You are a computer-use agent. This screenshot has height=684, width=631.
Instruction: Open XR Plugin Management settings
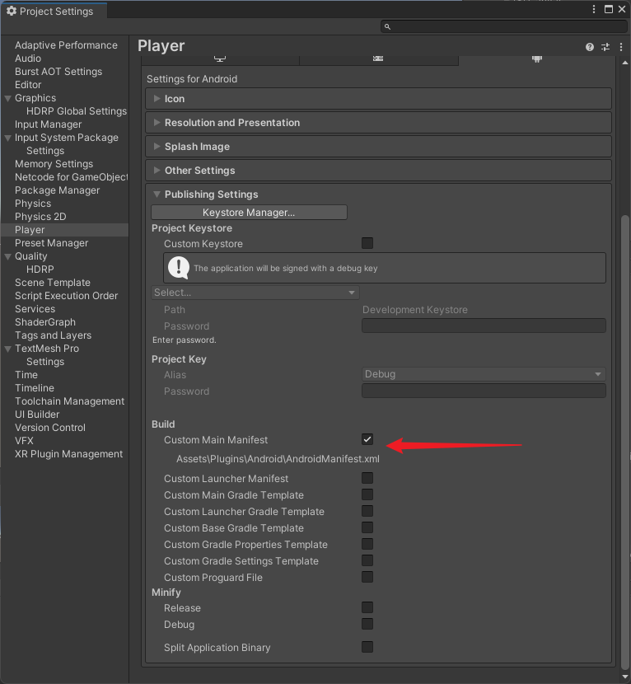point(68,454)
